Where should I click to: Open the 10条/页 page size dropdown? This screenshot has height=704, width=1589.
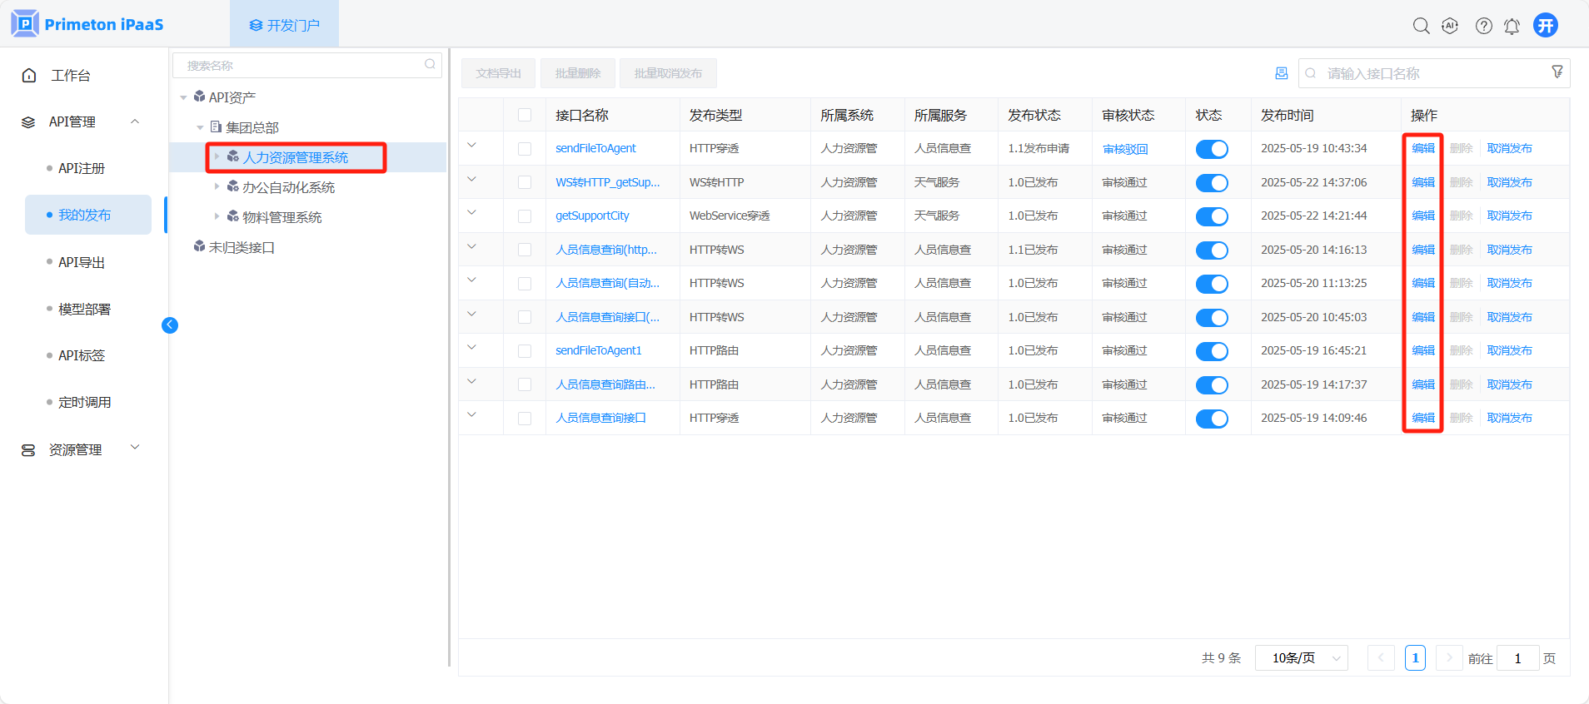(1301, 658)
